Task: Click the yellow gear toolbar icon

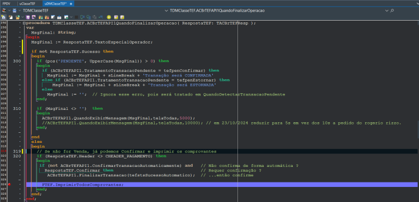Action: tap(109, 17)
